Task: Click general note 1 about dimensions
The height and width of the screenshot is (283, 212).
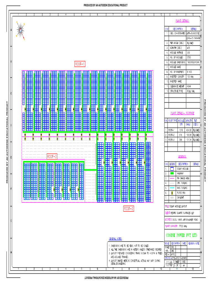Action: tap(129, 246)
